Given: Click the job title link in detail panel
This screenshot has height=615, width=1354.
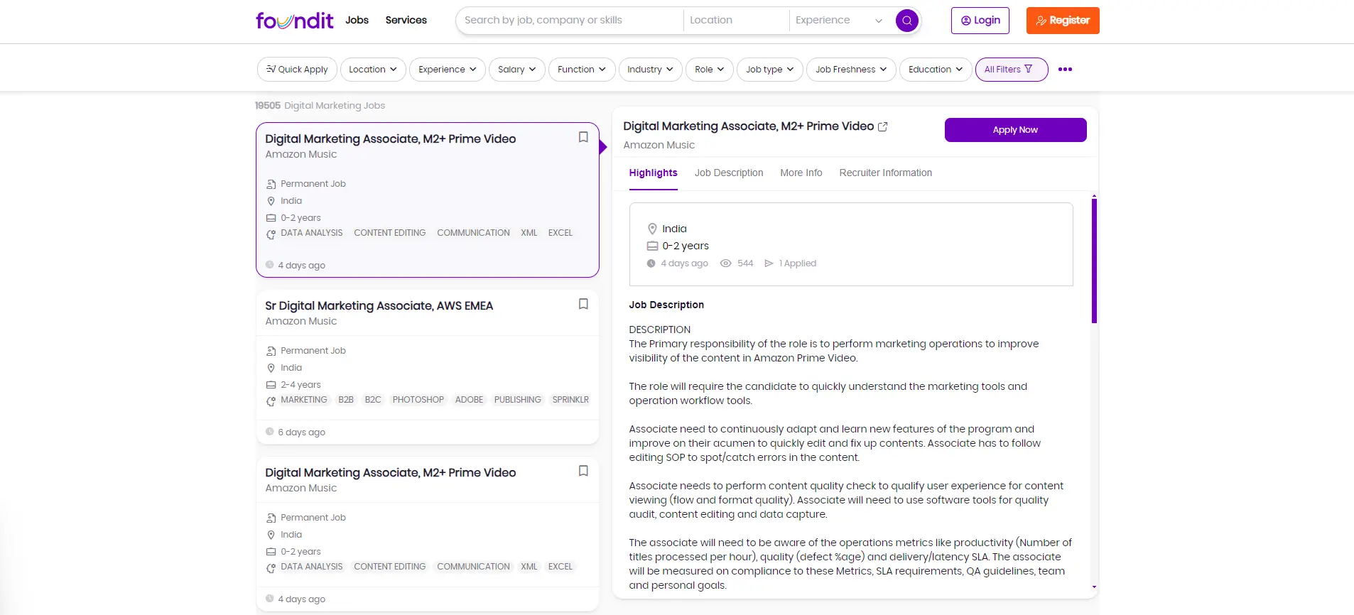Looking at the screenshot, I should click(x=748, y=126).
